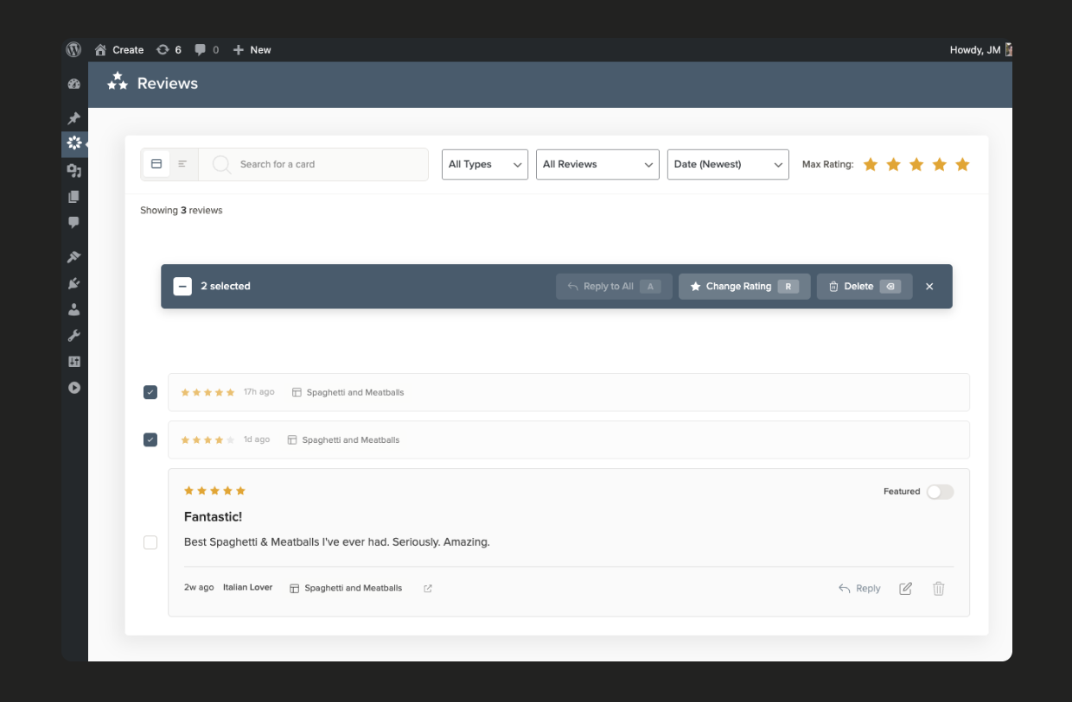Open the Howdy, JM account menu
This screenshot has height=702, width=1072.
(975, 49)
